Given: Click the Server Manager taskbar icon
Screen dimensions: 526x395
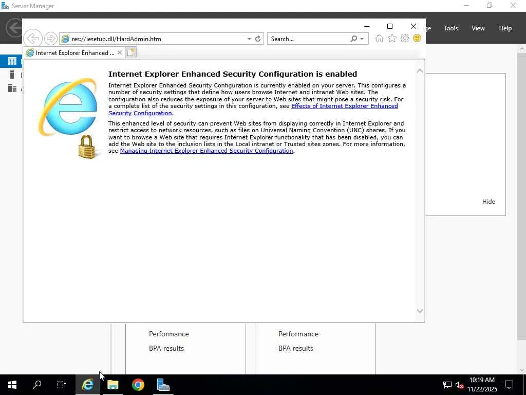Looking at the screenshot, I should click(163, 385).
